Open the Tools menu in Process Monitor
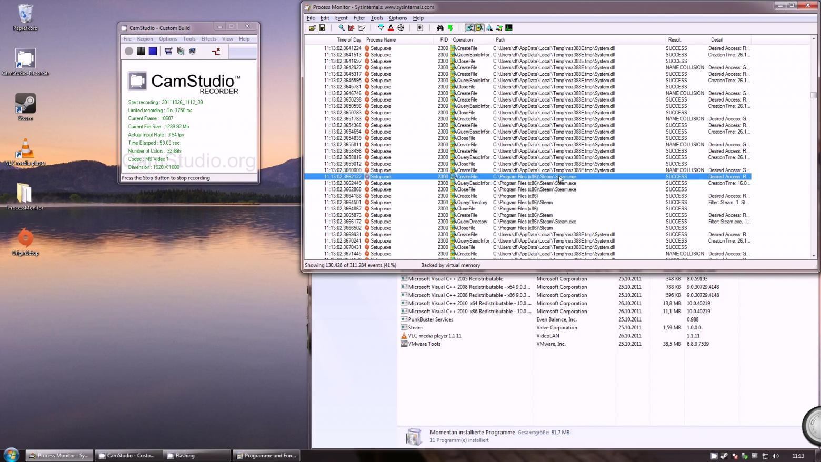Screen dimensions: 821x462 tap(377, 18)
